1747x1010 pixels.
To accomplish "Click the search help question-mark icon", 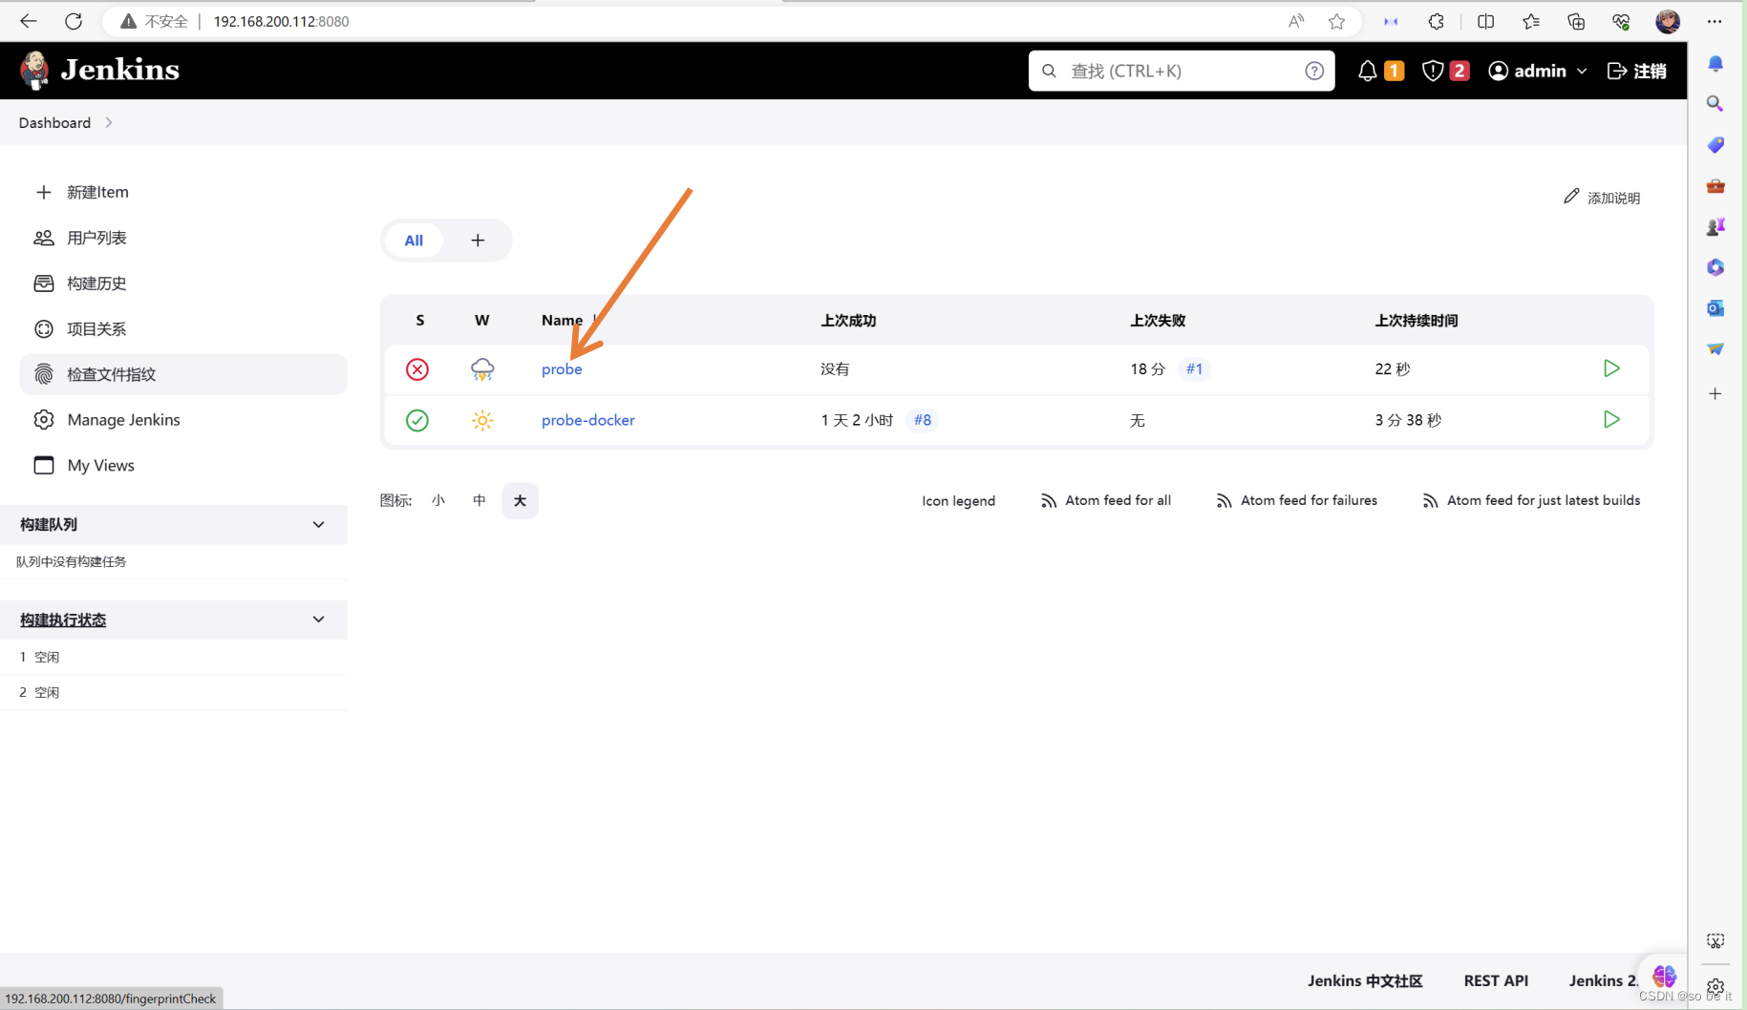I will tap(1314, 71).
